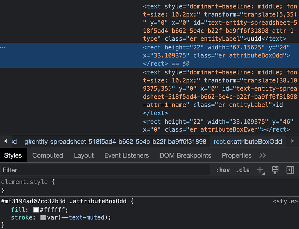
Task: Open the more actions ellipsis on selected rect
Action: pyautogui.click(x=3, y=47)
